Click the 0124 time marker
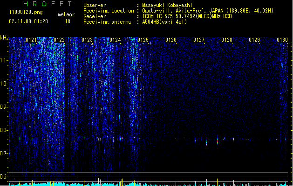Screen dimensions: 293x186 tap(115, 40)
